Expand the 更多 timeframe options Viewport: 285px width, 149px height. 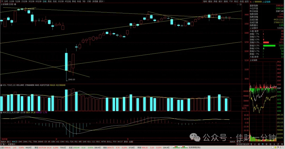[101, 1]
